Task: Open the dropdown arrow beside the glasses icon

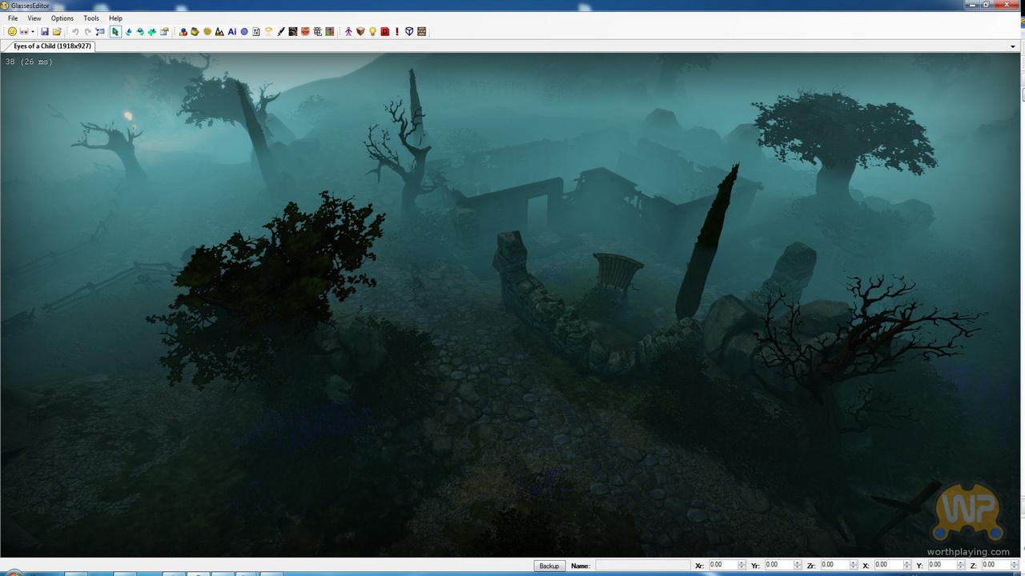Action: coord(33,32)
